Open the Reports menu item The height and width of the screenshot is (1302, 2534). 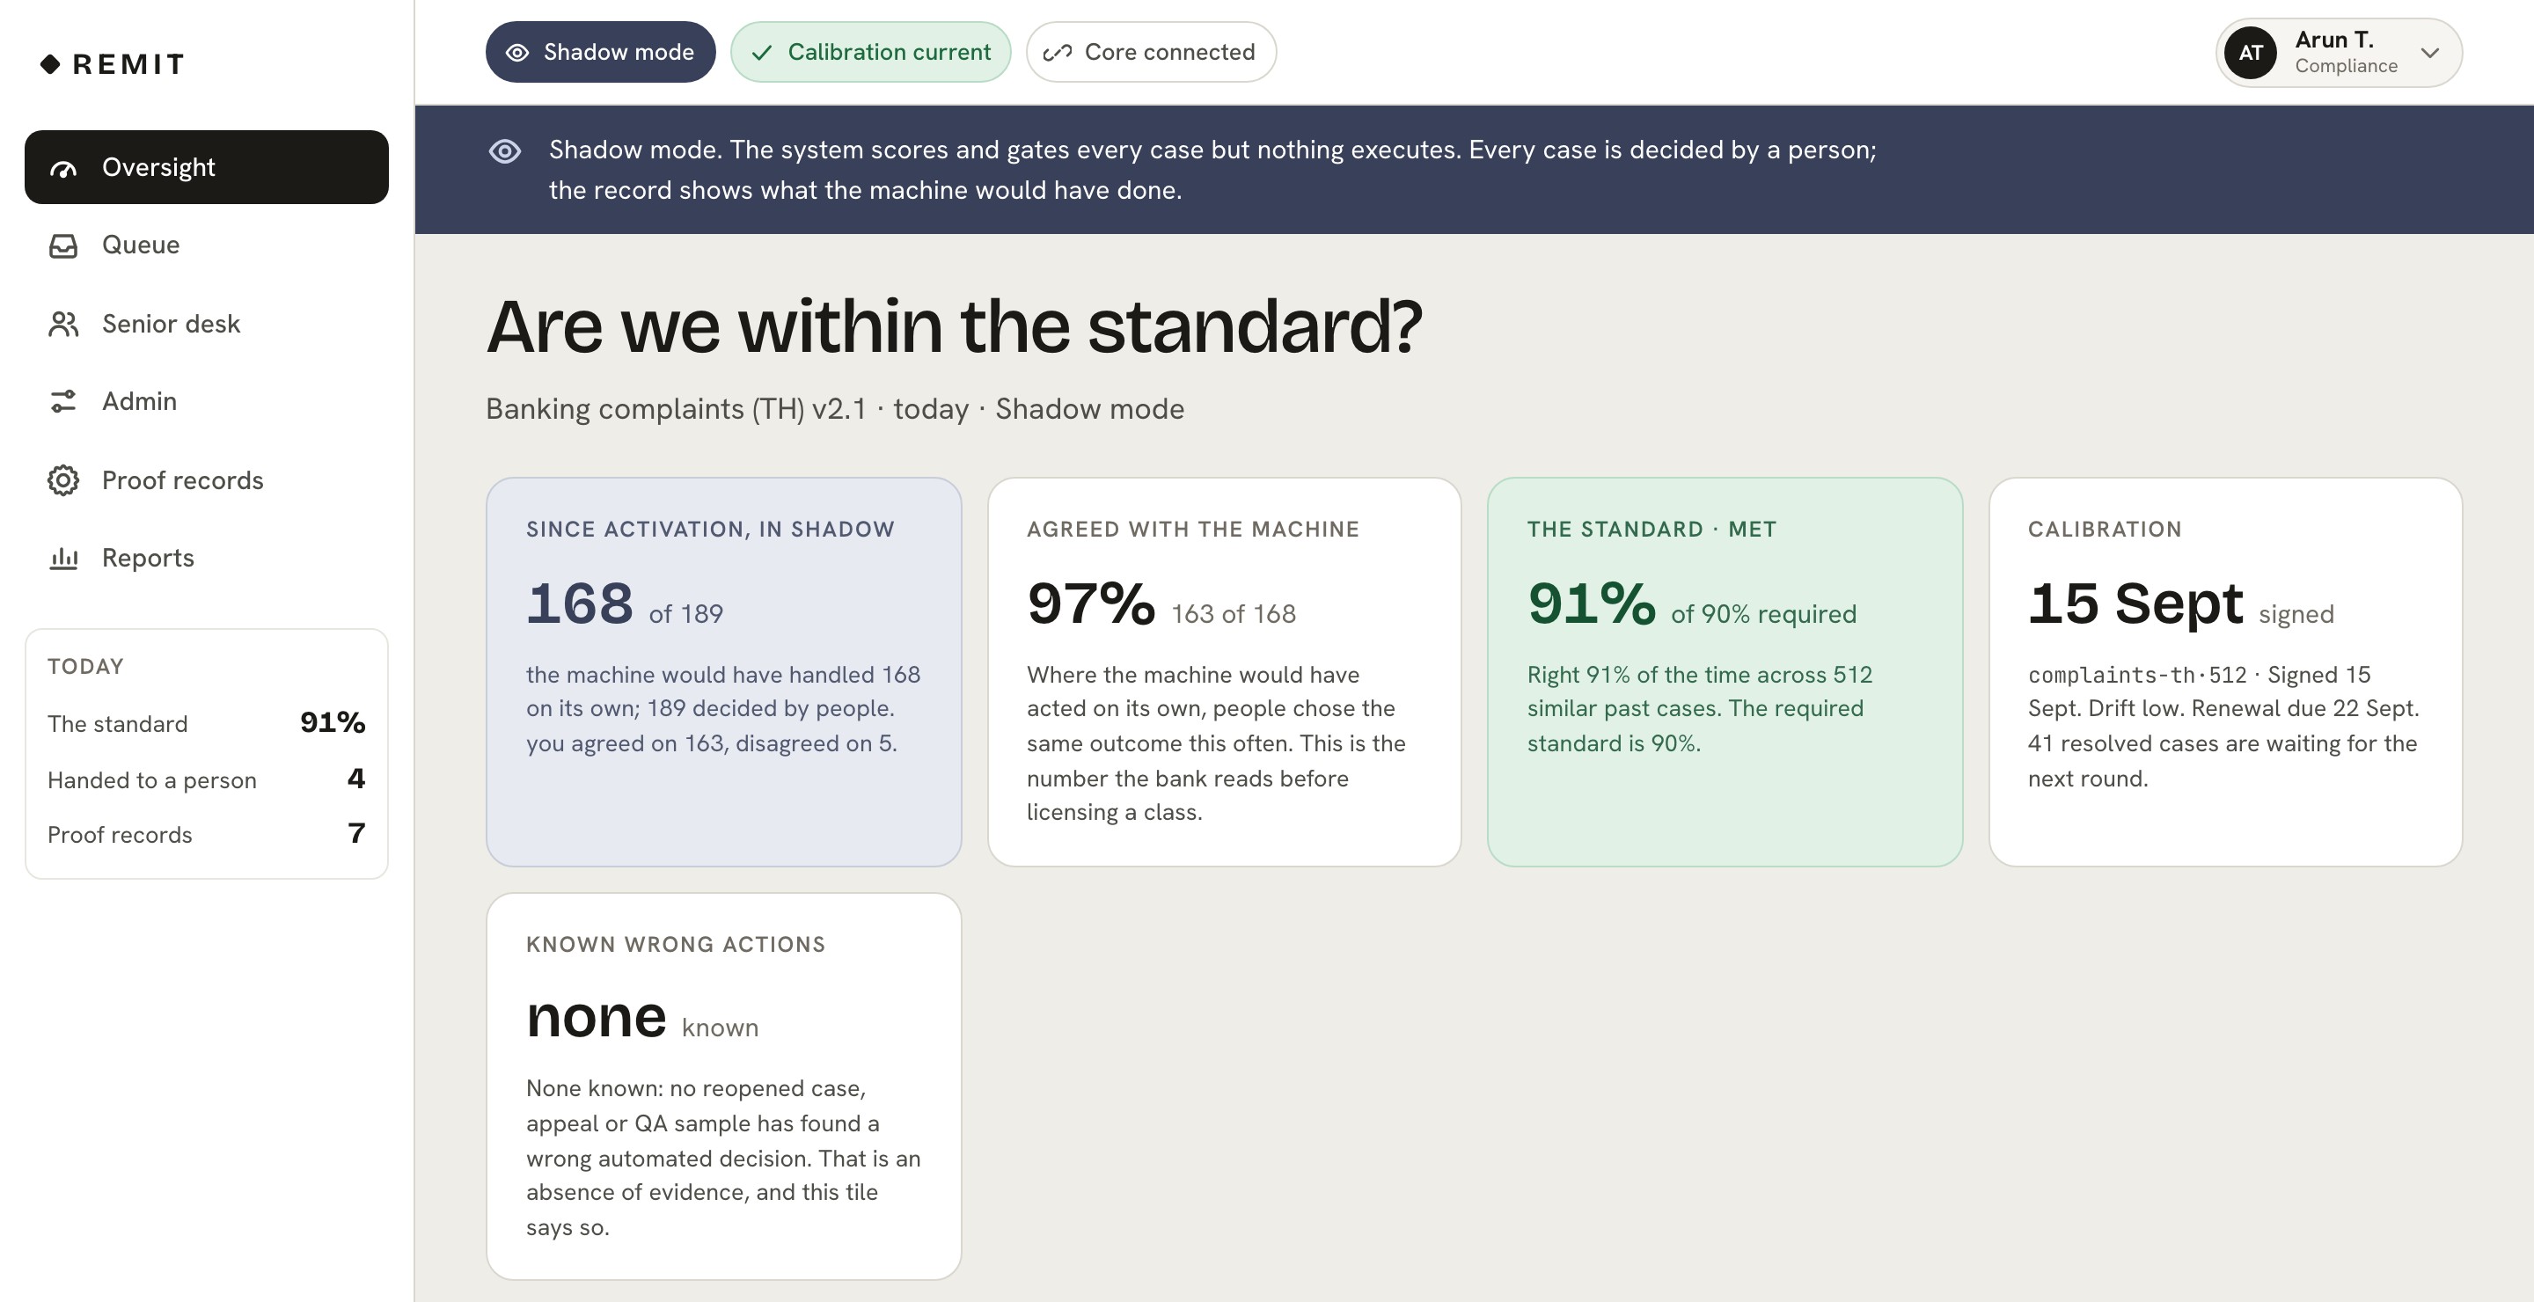207,559
